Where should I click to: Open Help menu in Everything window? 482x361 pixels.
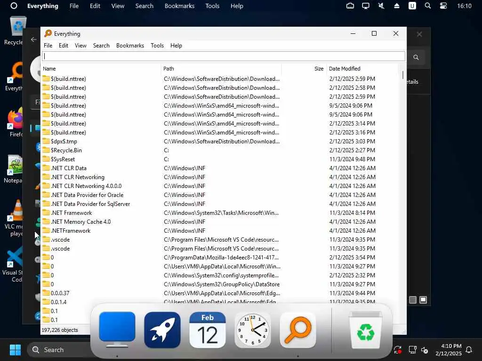(x=176, y=46)
